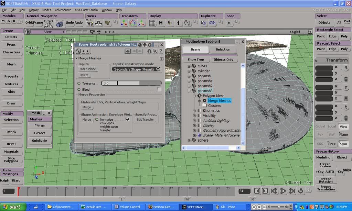Click the Edit Transfer button
The image size is (352, 211).
click(145, 120)
